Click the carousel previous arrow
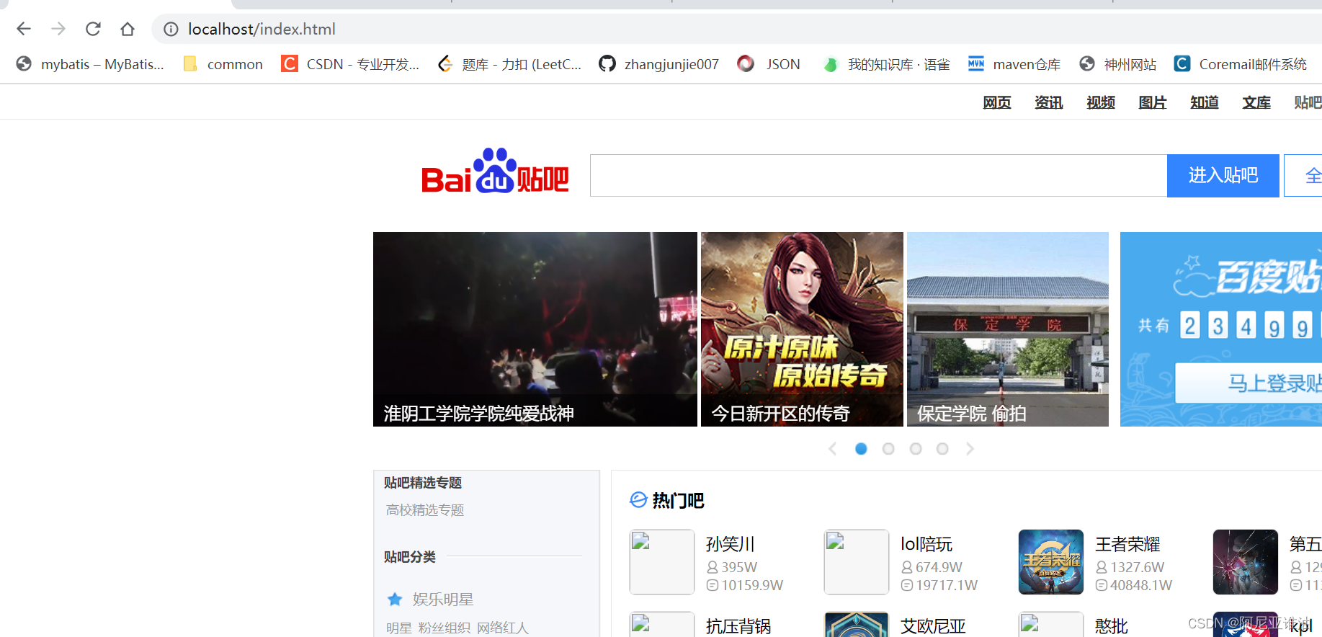The height and width of the screenshot is (637, 1322). coord(833,449)
